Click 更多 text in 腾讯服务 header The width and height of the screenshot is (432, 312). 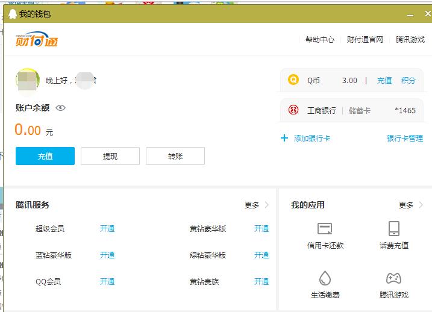(x=252, y=205)
